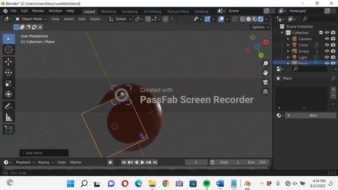Switch to wireframe viewport shading
This screenshot has width=338, height=190.
[242, 19]
